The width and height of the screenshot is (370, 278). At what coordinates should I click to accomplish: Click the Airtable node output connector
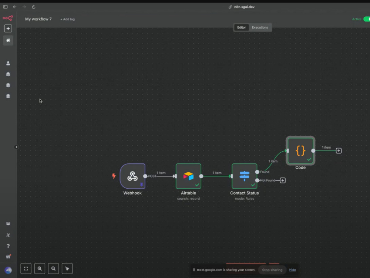[x=201, y=176]
